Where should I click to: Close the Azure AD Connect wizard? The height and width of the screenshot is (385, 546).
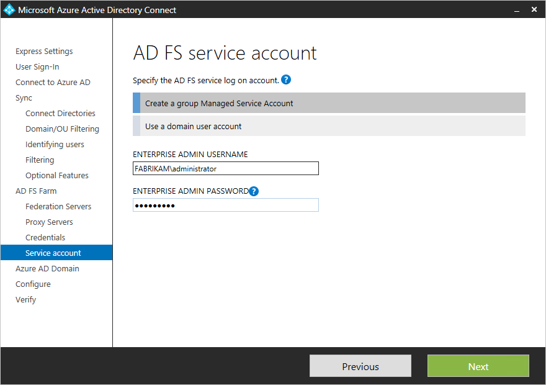click(x=534, y=10)
